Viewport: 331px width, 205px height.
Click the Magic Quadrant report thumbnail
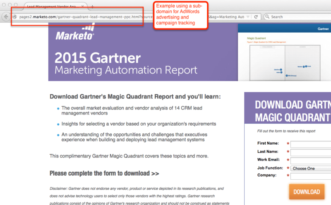point(284,52)
